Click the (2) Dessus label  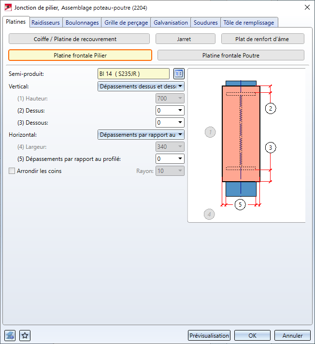tap(31, 111)
